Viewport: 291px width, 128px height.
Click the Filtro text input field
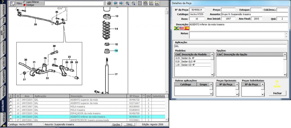pos(74,3)
